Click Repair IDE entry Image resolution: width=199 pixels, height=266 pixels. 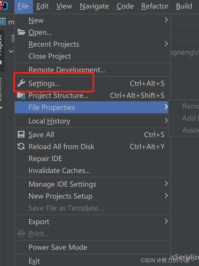pyautogui.click(x=45, y=158)
